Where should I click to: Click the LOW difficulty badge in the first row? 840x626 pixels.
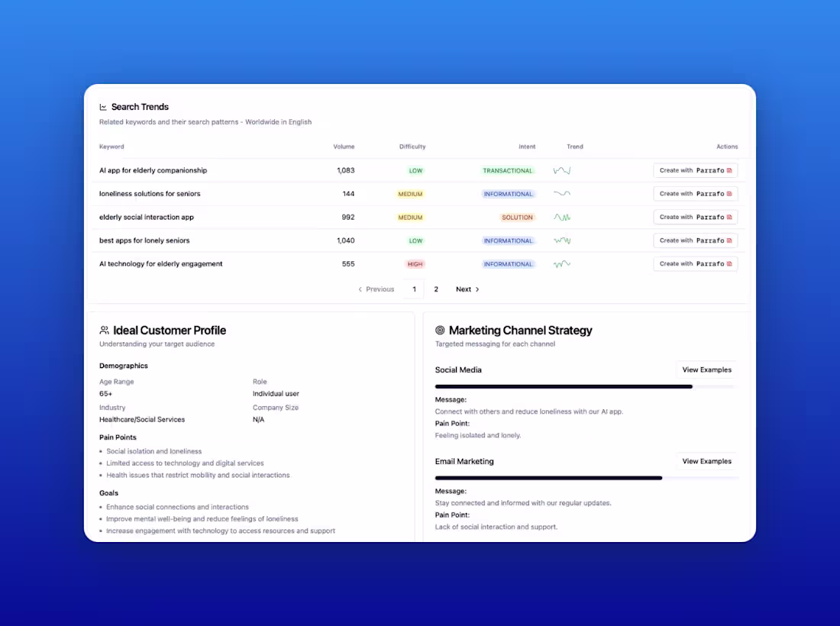pos(415,170)
